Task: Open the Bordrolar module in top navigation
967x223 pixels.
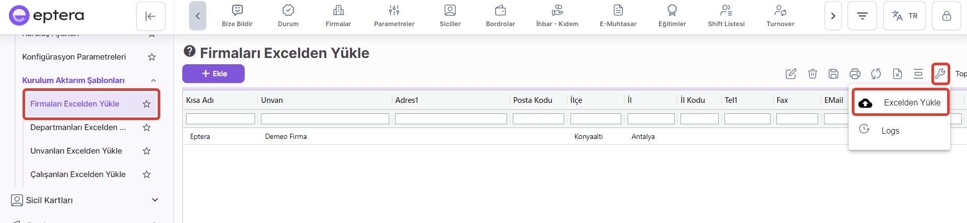Action: click(x=500, y=16)
